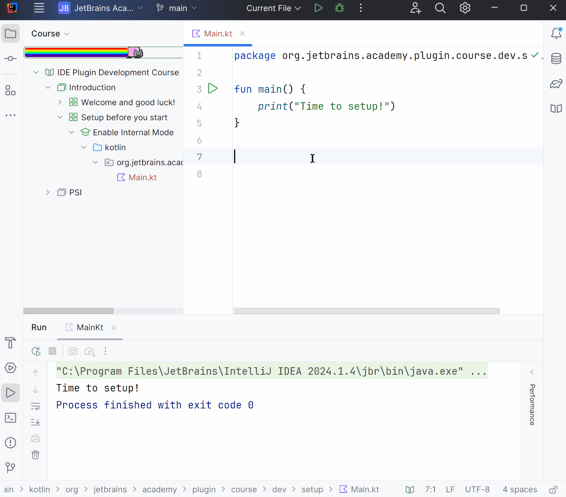The width and height of the screenshot is (566, 497).
Task: Open the Terminal tool window
Action: coord(10,418)
